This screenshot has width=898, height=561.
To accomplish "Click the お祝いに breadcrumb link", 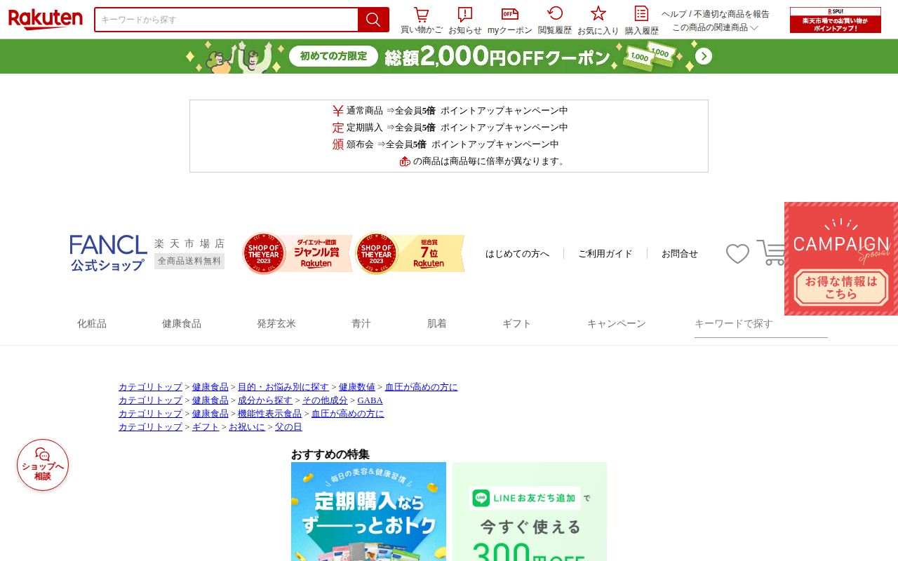I will coord(247,427).
